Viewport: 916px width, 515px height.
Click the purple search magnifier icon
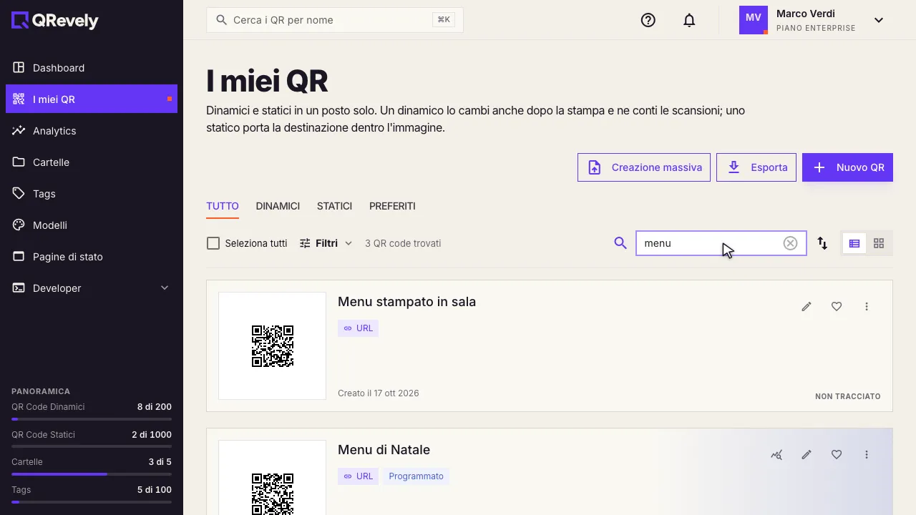620,243
